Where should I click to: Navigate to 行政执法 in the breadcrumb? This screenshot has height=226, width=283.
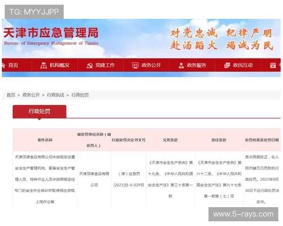coord(56,95)
